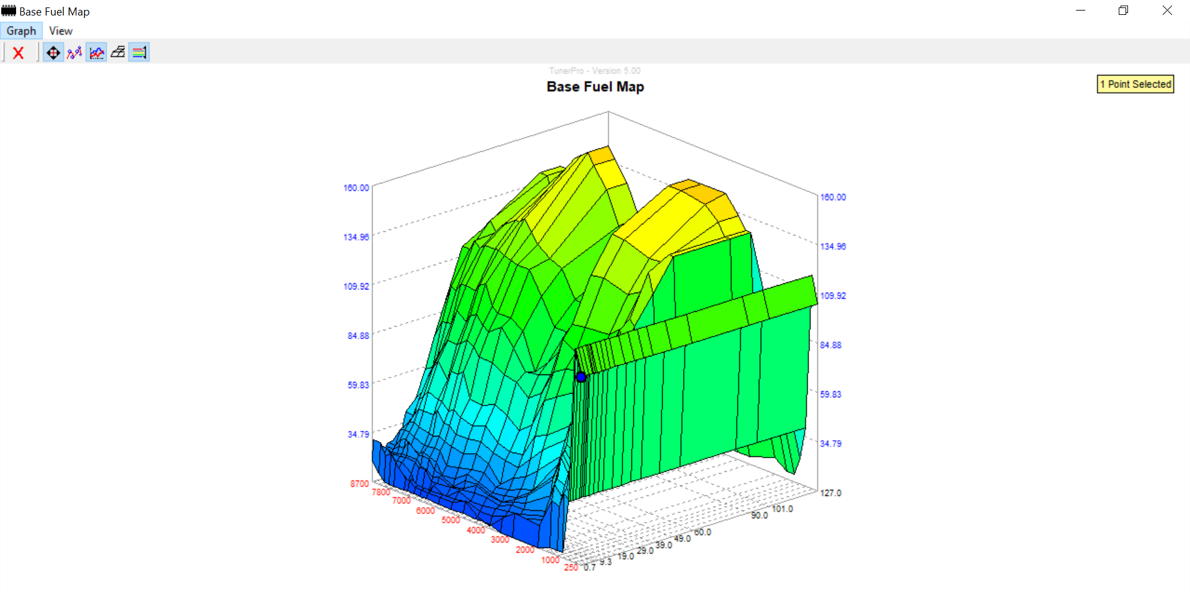Click the 160.00 label on left axis
This screenshot has width=1190, height=592.
coord(356,188)
